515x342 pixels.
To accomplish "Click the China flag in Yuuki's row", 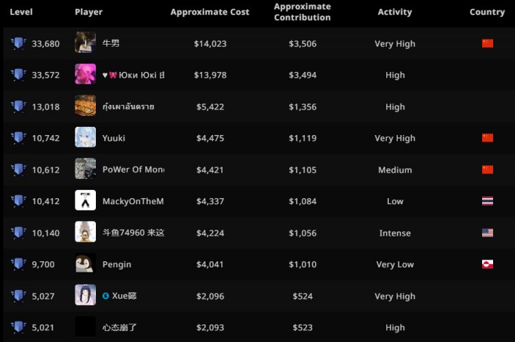I will tap(488, 138).
